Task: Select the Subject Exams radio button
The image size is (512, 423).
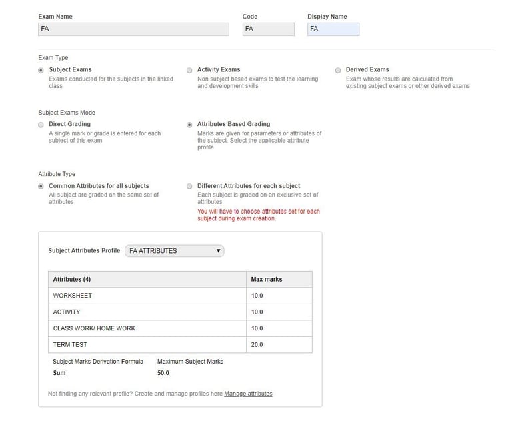Action: point(41,71)
